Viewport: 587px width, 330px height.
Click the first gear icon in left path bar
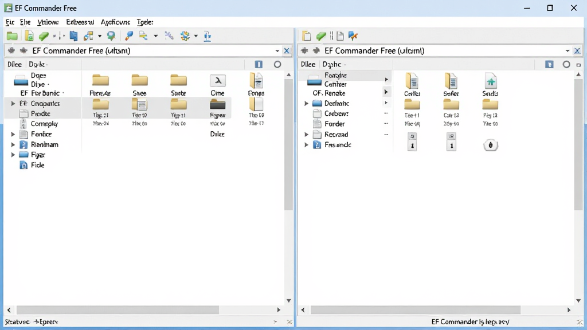click(x=11, y=50)
